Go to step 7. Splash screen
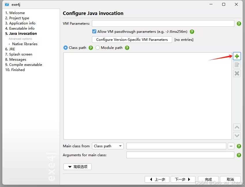This screenshot has width=245, height=187. pos(19,54)
